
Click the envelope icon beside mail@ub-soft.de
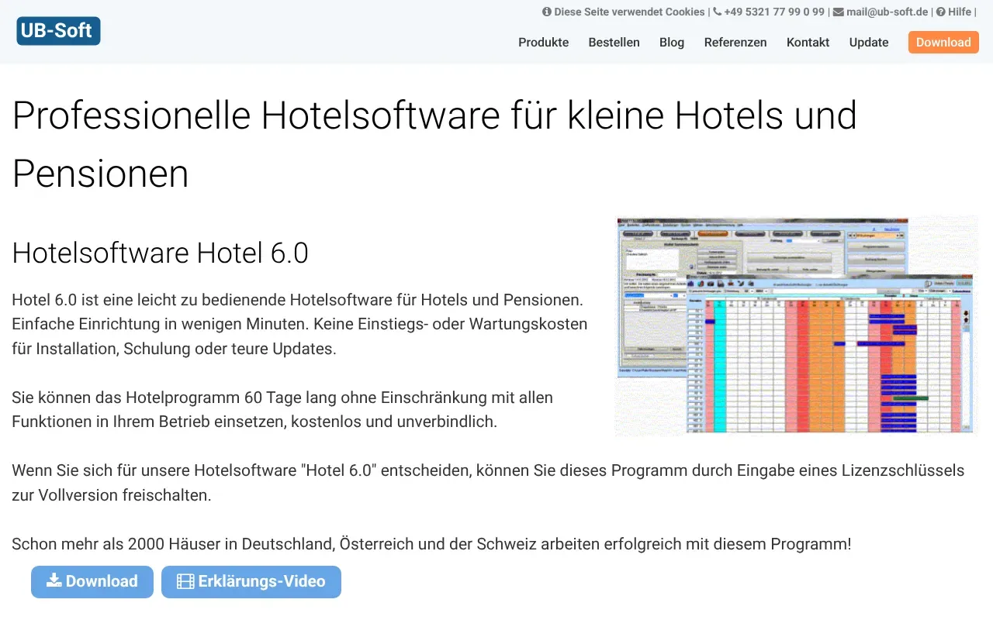(x=837, y=12)
